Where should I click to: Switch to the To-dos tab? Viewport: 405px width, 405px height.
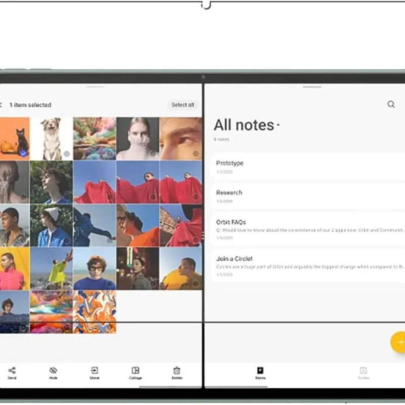click(x=363, y=373)
